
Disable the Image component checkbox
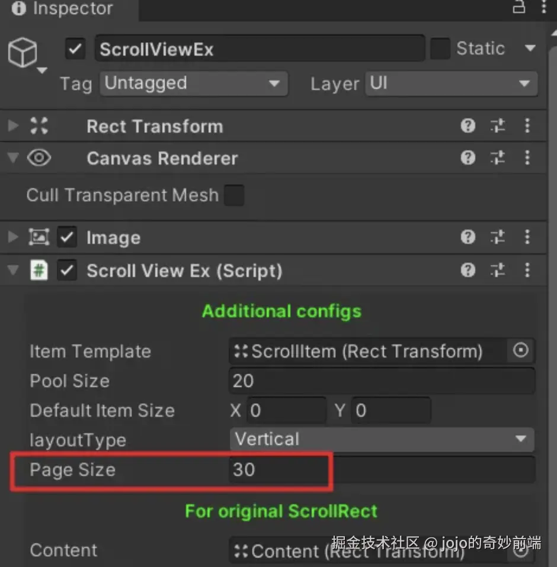coord(67,238)
